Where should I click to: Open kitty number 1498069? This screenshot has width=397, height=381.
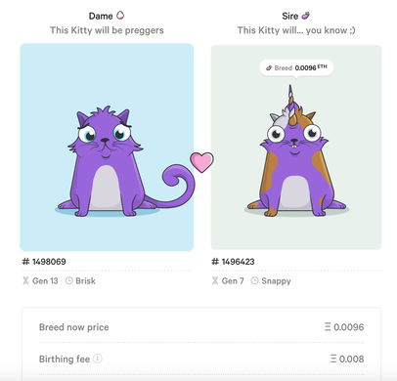pos(44,262)
